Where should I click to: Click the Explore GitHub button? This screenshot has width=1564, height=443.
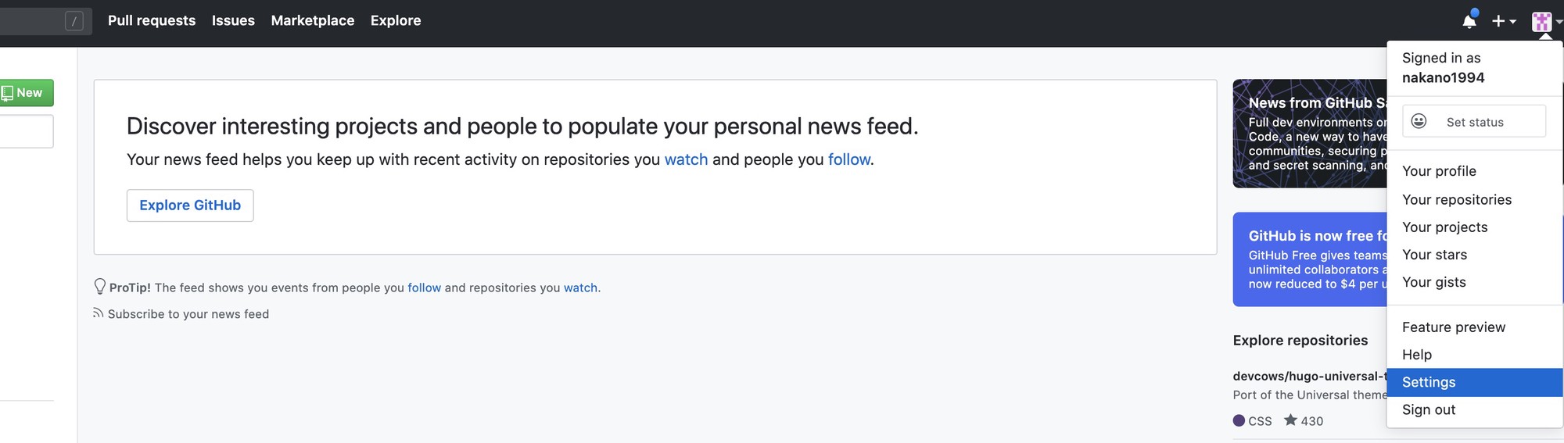190,205
